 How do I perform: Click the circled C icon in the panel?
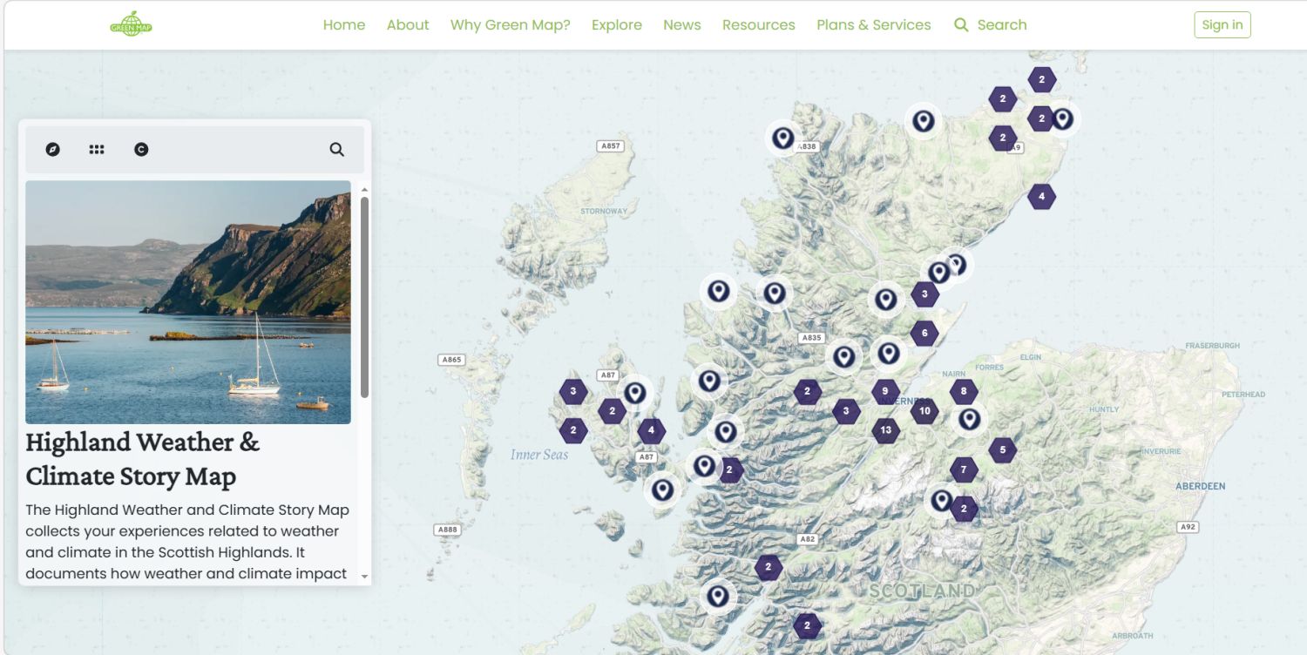coord(141,150)
